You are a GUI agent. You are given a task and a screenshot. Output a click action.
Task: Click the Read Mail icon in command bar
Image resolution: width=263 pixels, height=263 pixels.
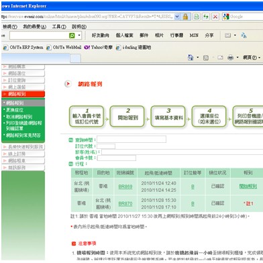pyautogui.click(x=220, y=58)
